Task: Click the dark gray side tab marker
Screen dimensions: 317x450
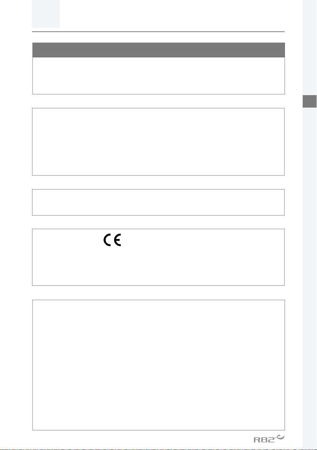Action: point(309,101)
